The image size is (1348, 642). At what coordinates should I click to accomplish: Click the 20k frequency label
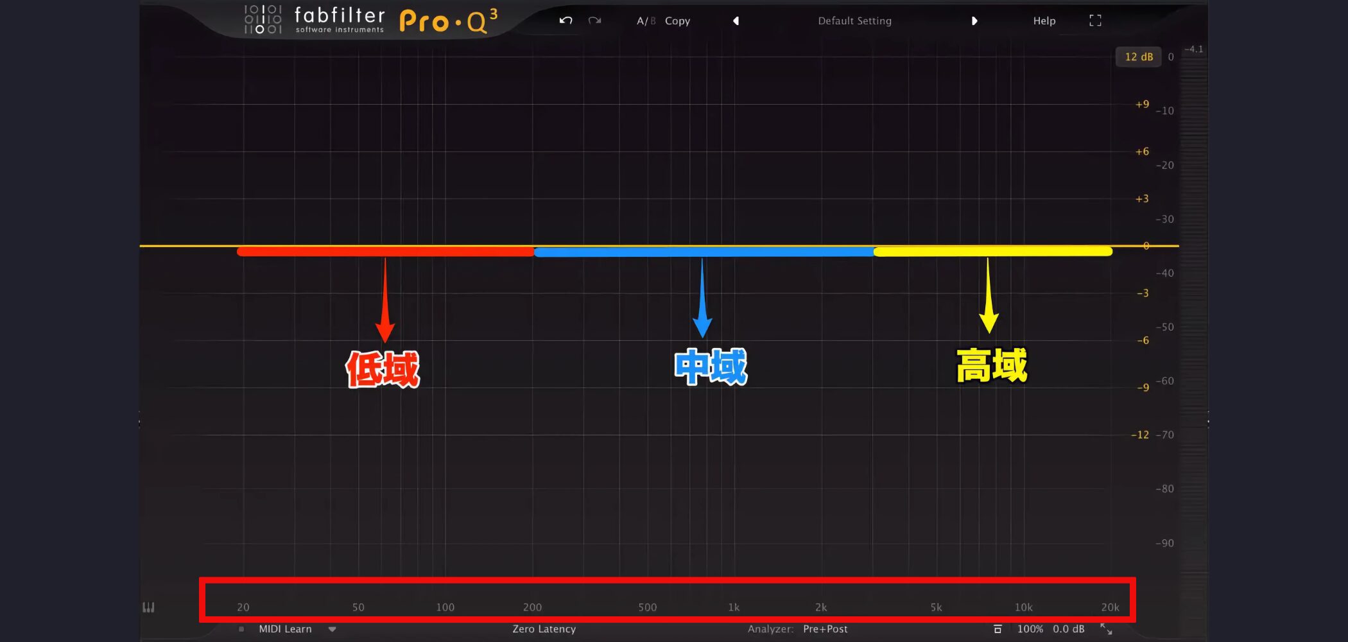click(1110, 607)
